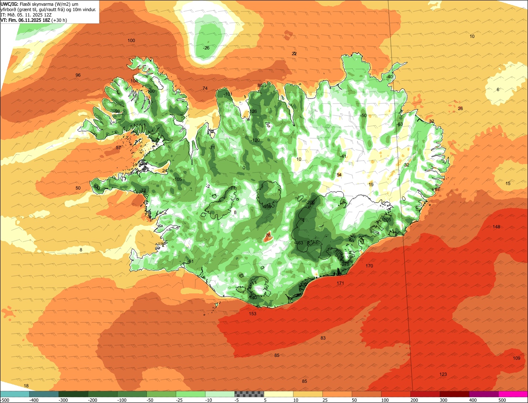This screenshot has width=528, height=403.
Task: Click the map value '-101'
Action: tap(228, 94)
